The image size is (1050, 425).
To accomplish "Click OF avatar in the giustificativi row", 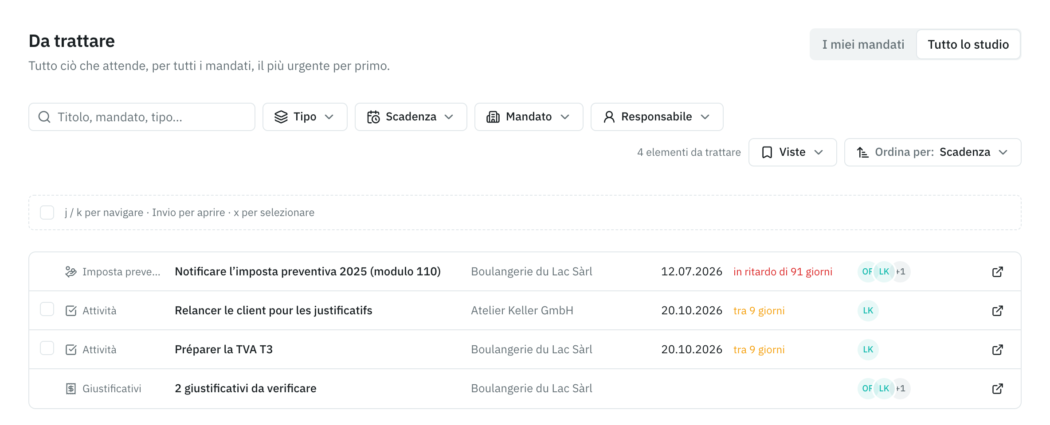I will pos(867,389).
